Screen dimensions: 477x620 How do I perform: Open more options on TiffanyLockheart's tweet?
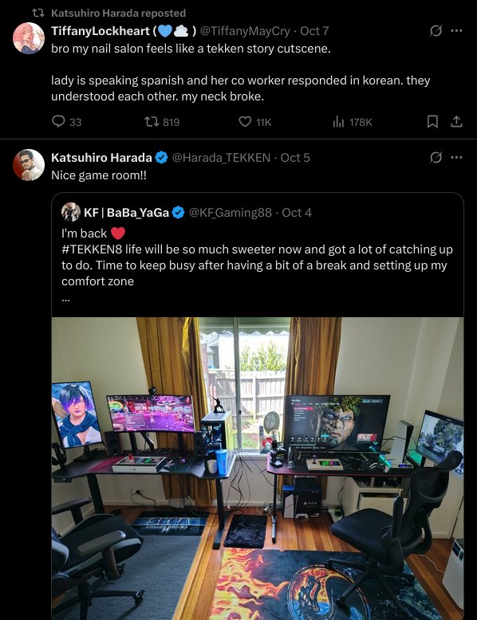pyautogui.click(x=456, y=30)
